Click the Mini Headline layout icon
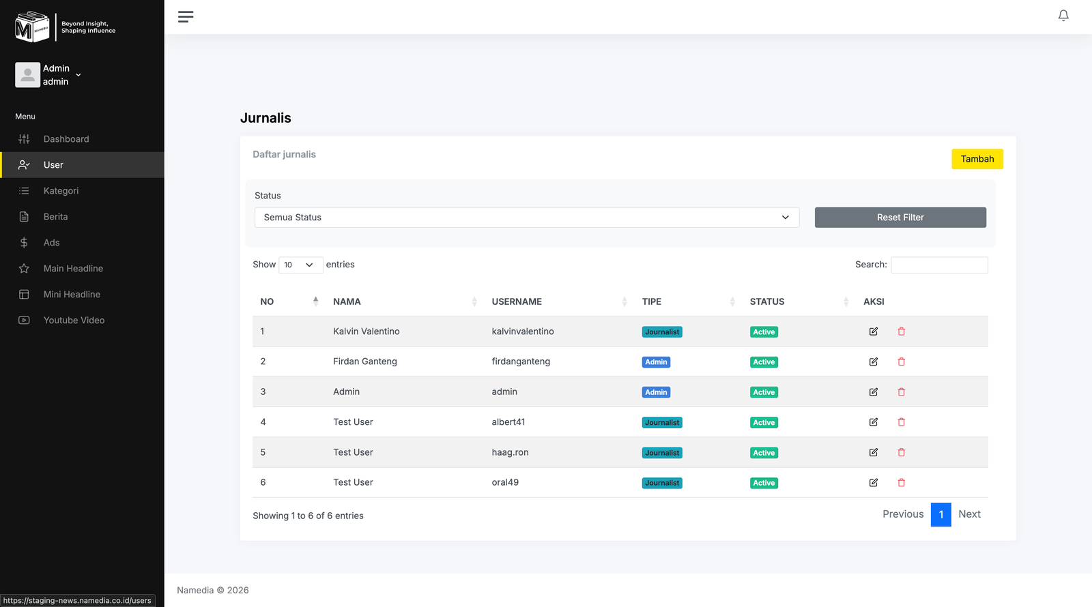Screen dimensions: 1092x607 [x=24, y=295]
